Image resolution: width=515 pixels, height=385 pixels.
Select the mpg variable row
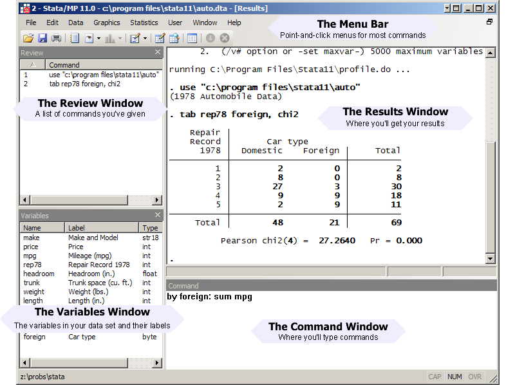pyautogui.click(x=91, y=256)
